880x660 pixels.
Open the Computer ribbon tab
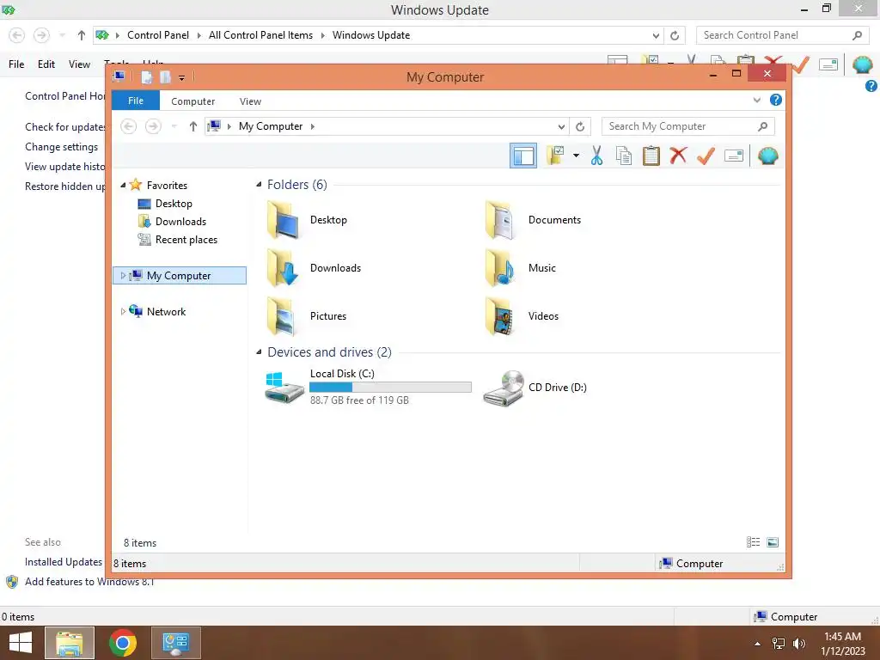193,101
